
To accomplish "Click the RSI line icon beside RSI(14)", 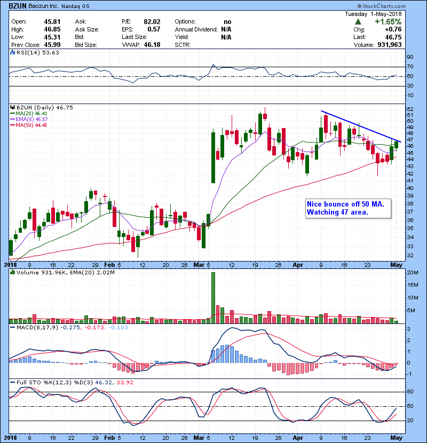I will 13,52.
